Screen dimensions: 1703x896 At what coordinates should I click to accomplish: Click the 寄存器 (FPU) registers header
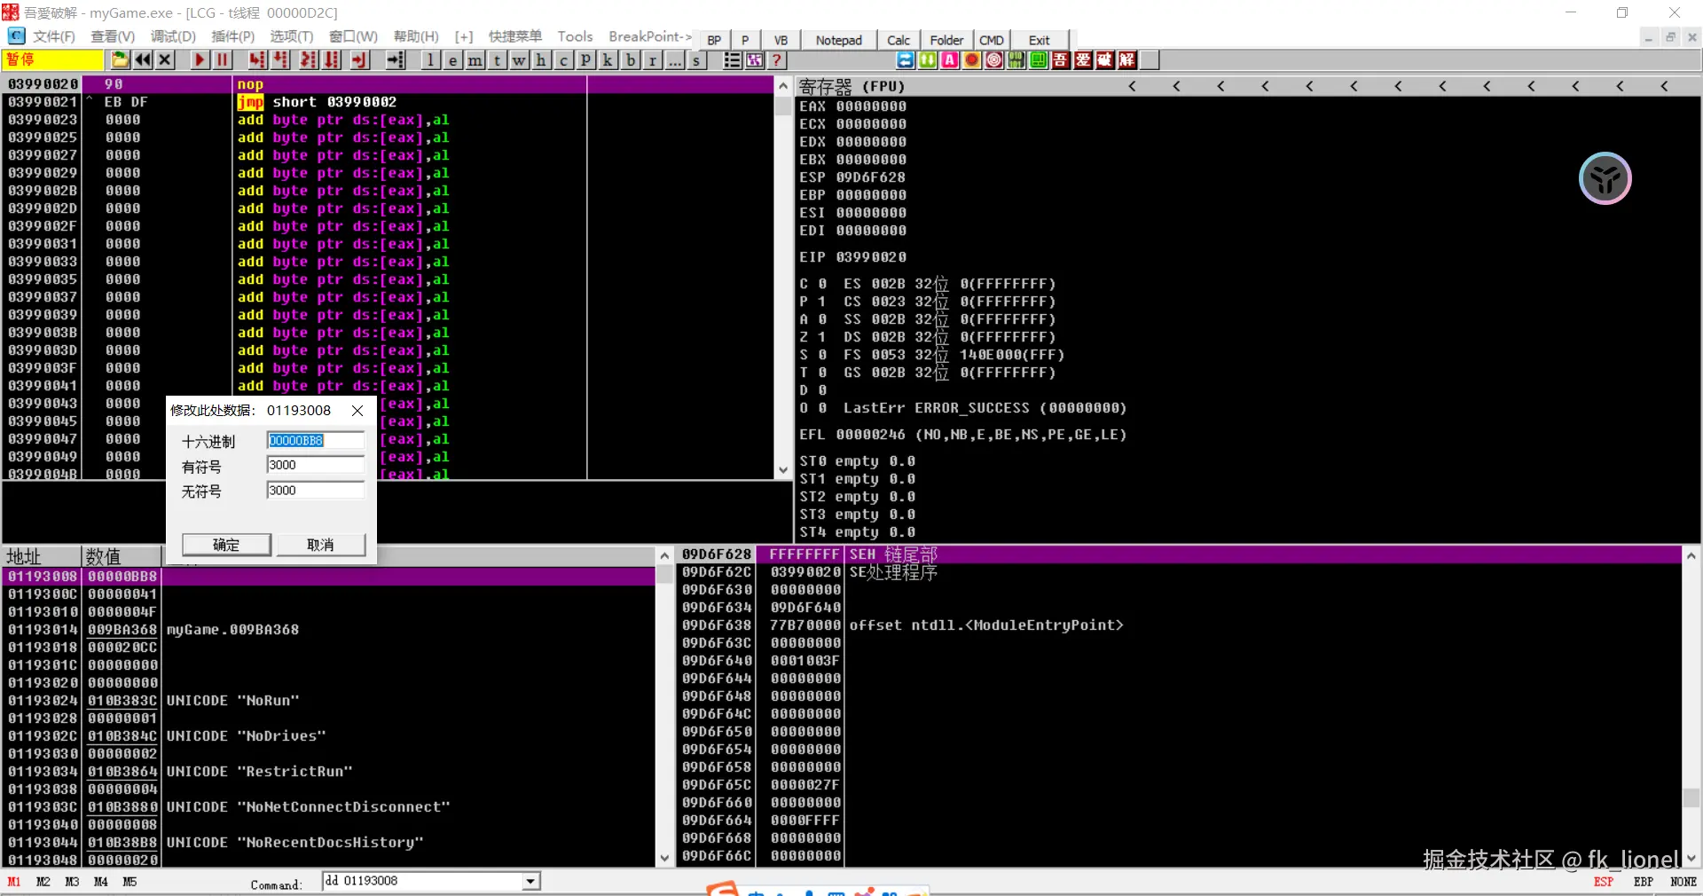(x=851, y=86)
